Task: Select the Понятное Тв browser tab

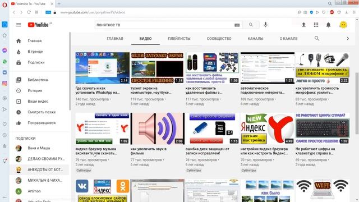Action: 32,4
